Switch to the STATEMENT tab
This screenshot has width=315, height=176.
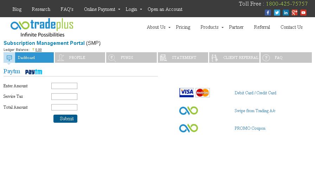pos(183,57)
